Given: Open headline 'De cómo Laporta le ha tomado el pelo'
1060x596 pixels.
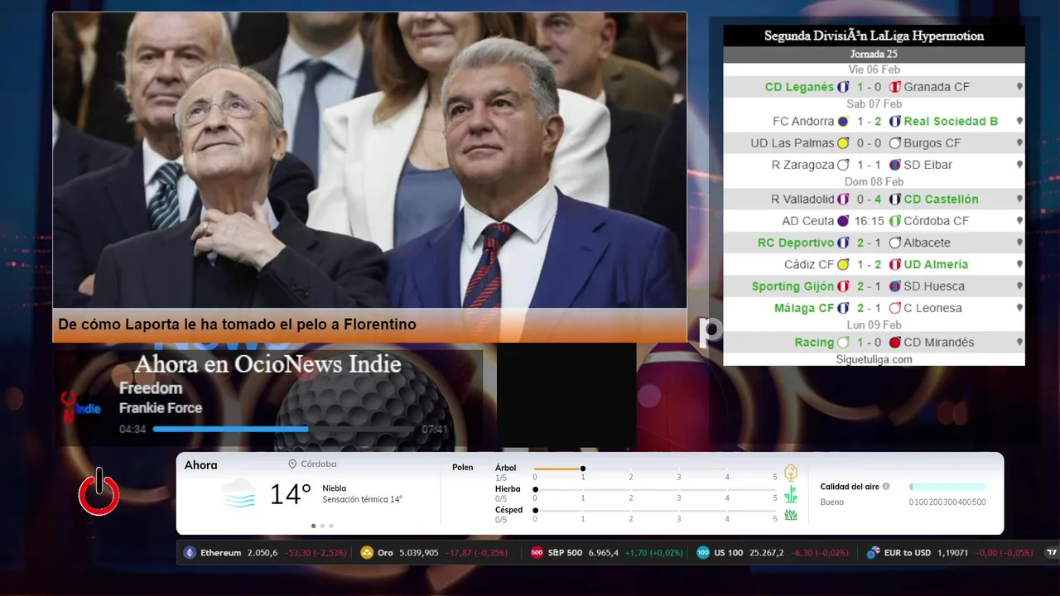Looking at the screenshot, I should (237, 324).
